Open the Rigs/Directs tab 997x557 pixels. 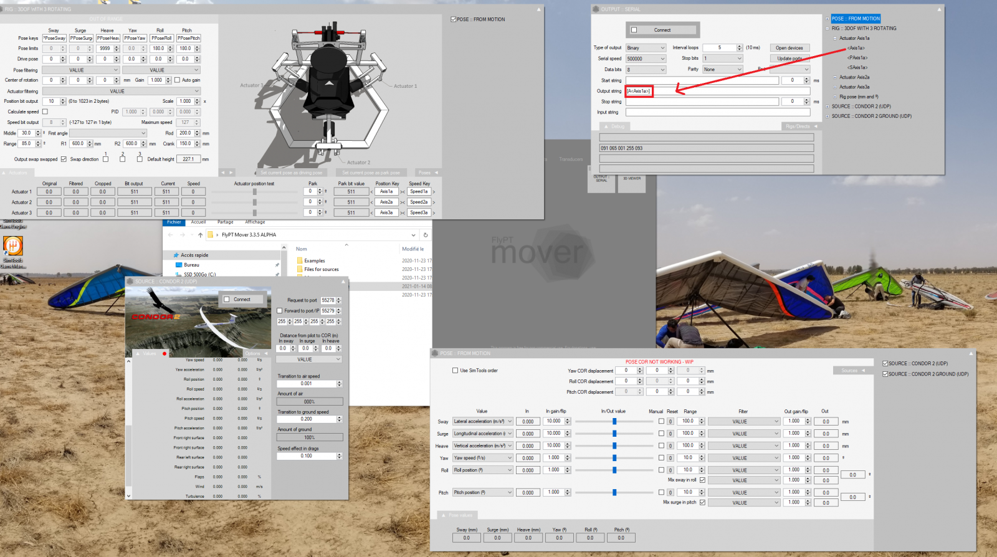[801, 126]
